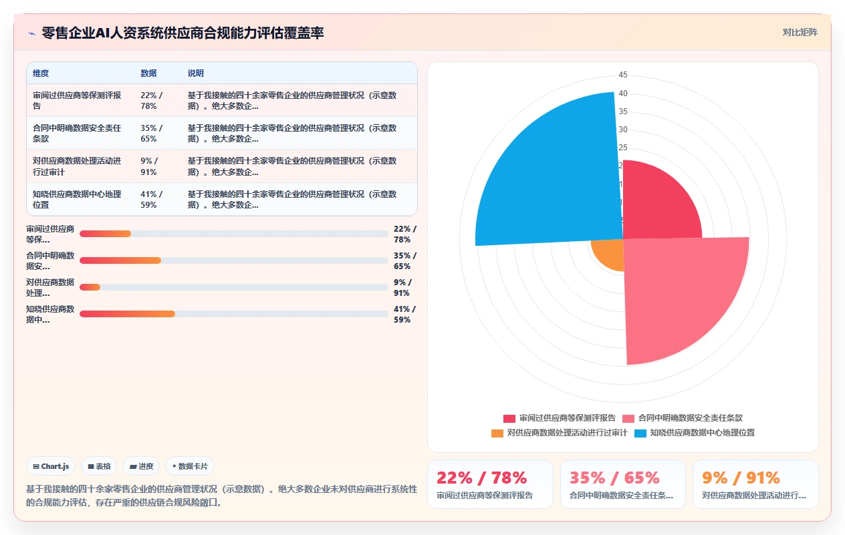
Task: Select the 数据卡片 chip
Action: click(x=190, y=466)
